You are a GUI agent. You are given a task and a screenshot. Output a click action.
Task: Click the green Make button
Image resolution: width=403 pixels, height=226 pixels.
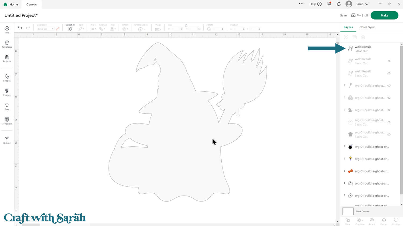(384, 15)
